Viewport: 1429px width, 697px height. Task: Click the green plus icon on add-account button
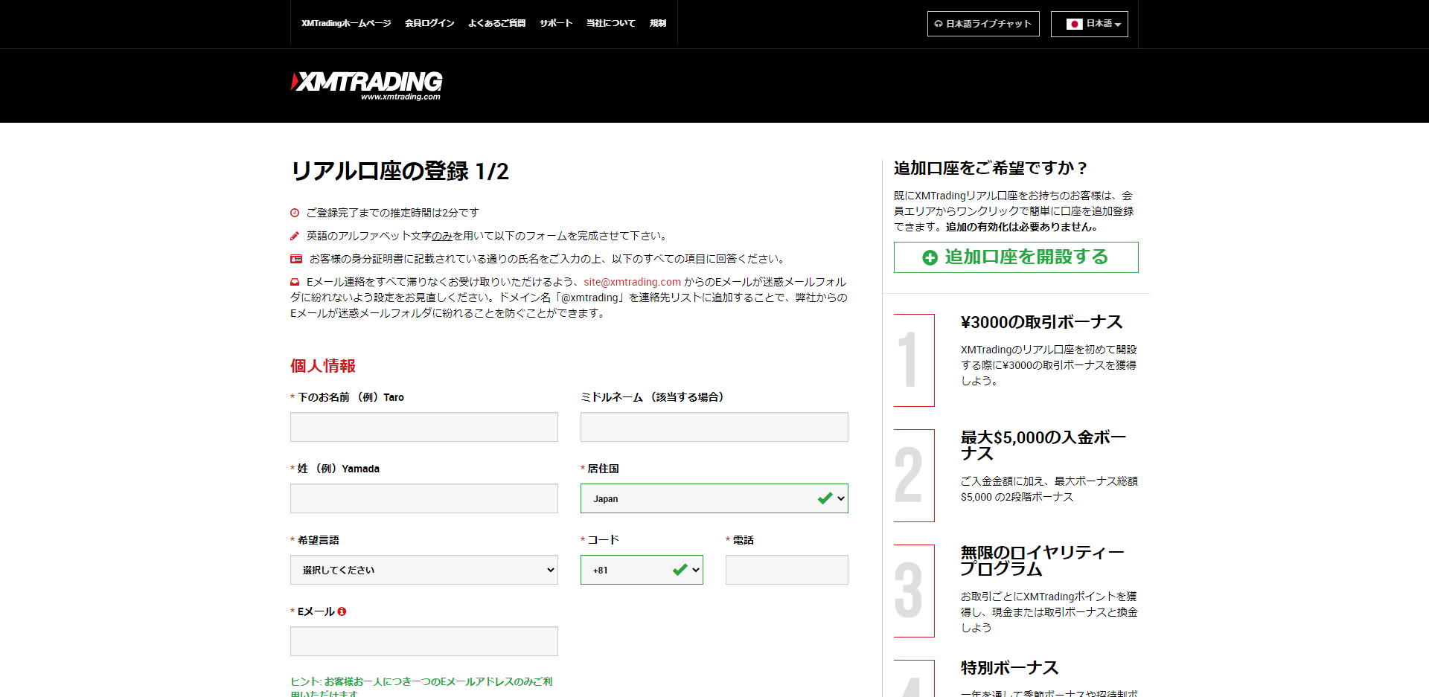(x=930, y=257)
